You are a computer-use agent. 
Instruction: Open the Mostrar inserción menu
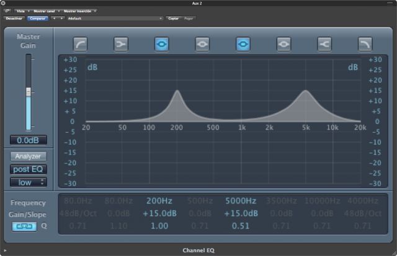pyautogui.click(x=80, y=11)
